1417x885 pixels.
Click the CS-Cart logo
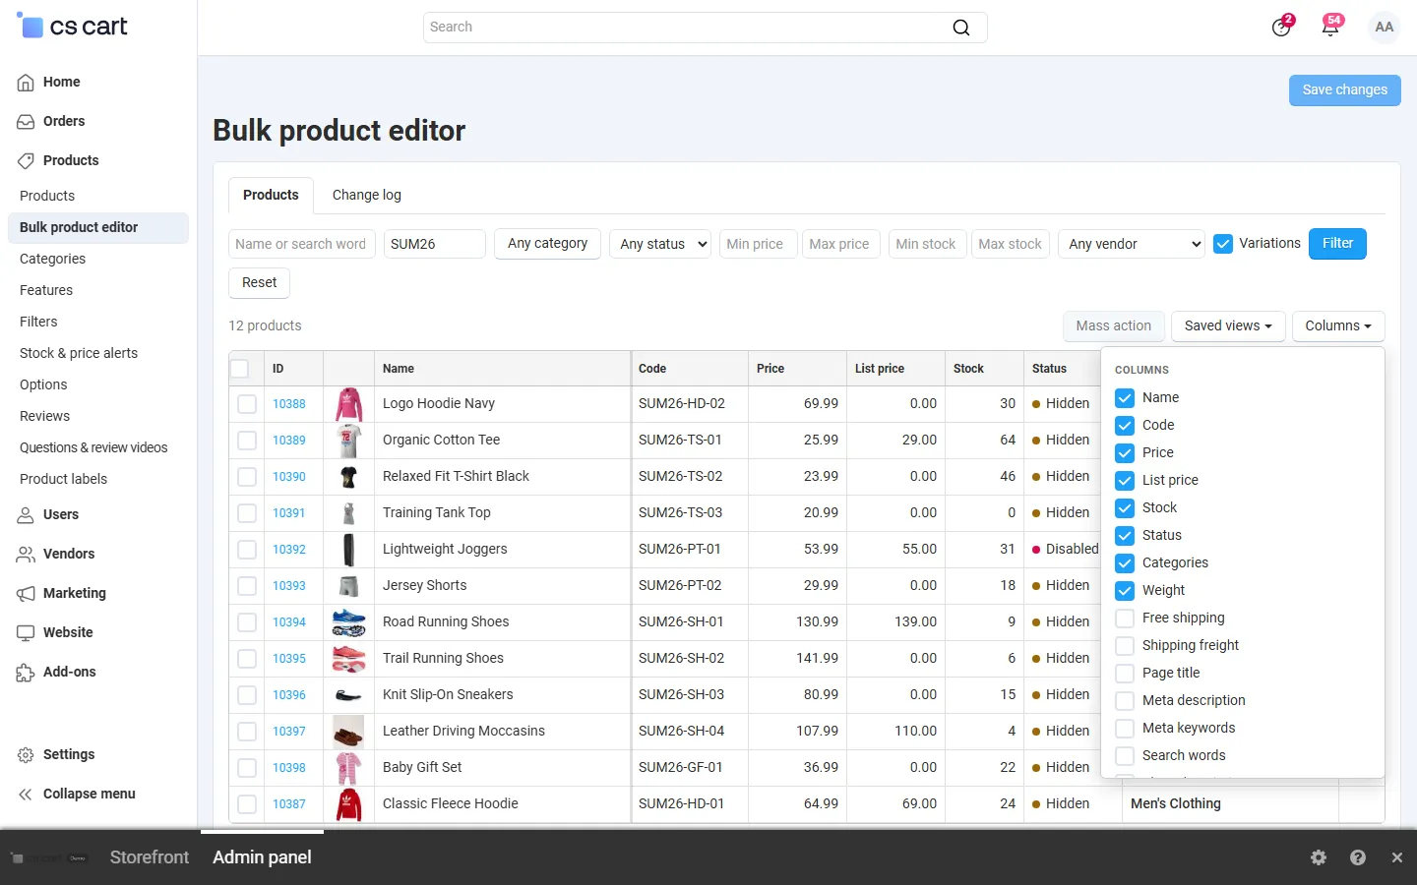[72, 27]
